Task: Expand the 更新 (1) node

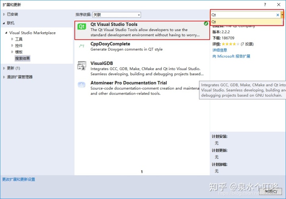Action: (x=4, y=68)
